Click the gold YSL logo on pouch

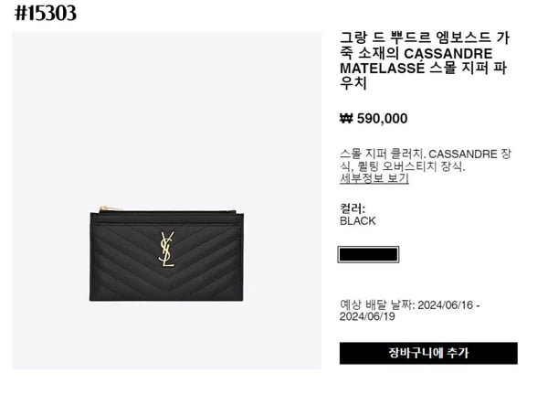(x=167, y=249)
